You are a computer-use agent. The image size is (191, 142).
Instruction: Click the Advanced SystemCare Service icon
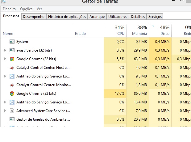point(12,111)
